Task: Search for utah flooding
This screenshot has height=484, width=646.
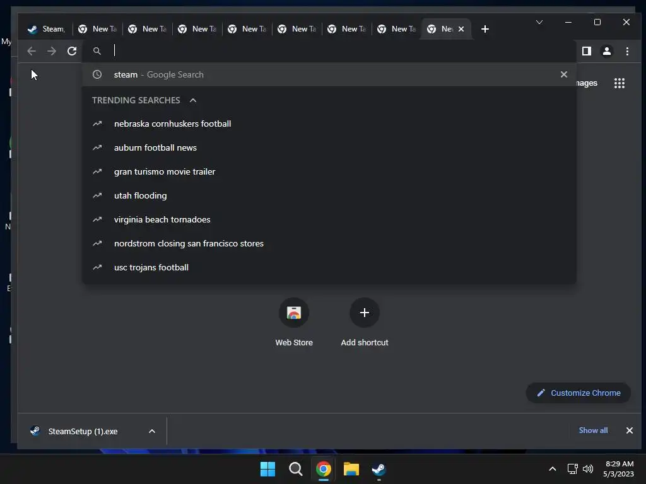Action: coord(329,195)
